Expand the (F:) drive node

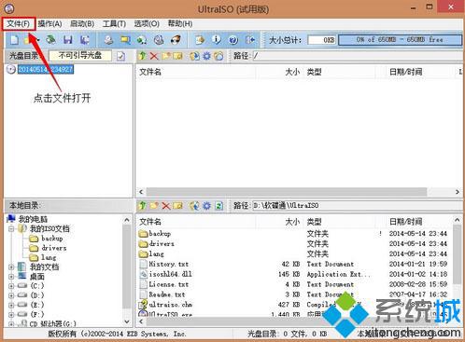coord(11,314)
